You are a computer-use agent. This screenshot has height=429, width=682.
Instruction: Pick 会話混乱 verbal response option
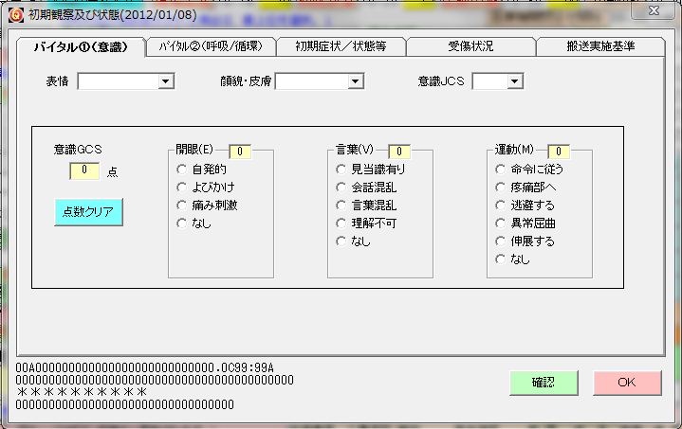pyautogui.click(x=341, y=187)
